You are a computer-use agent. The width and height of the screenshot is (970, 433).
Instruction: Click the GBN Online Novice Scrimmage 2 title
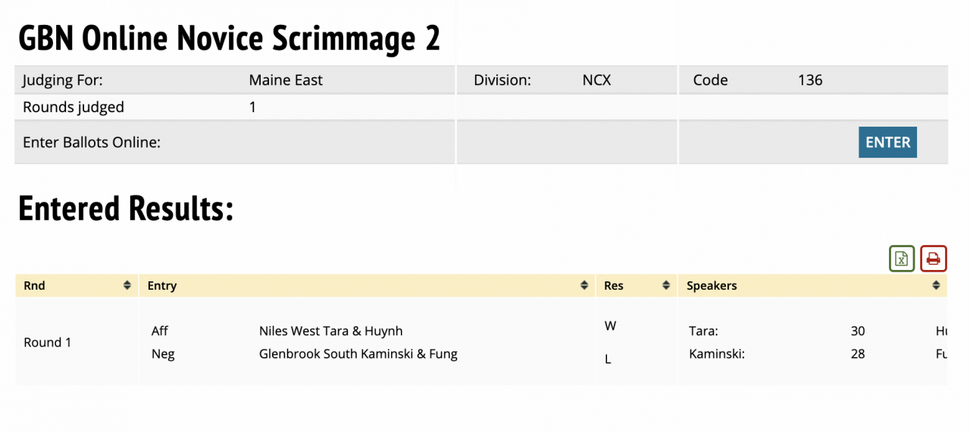point(229,38)
